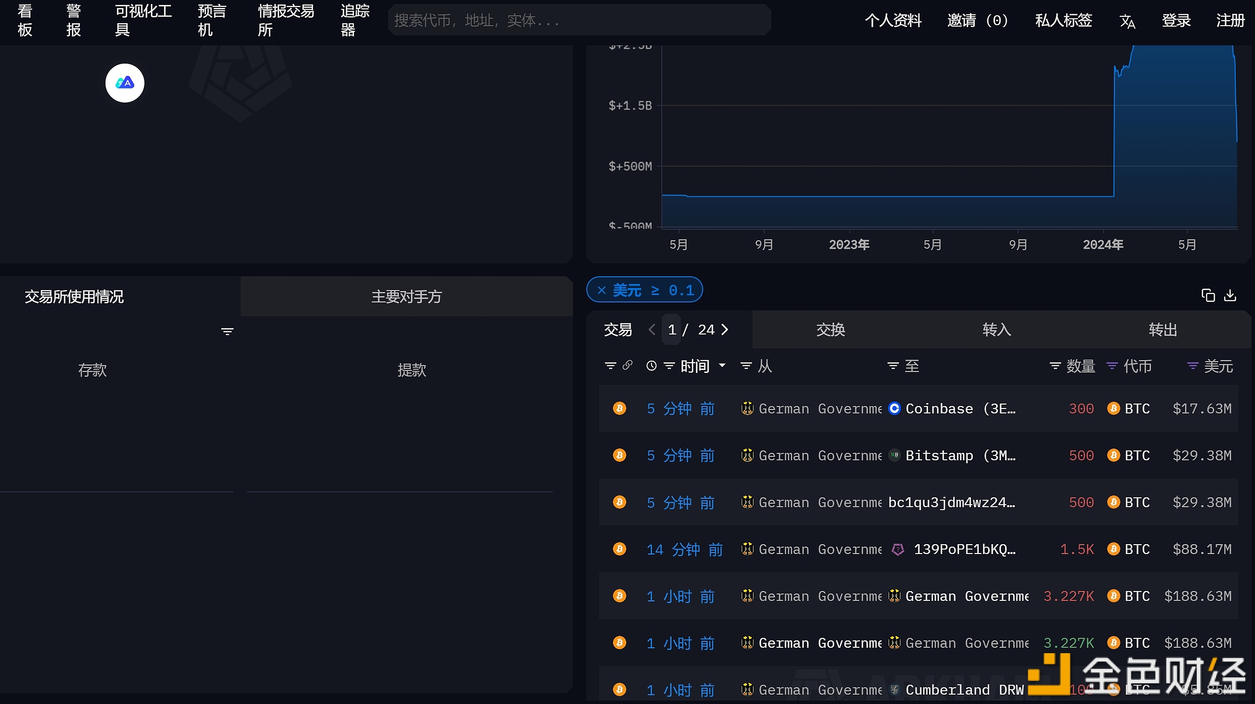Image resolution: width=1255 pixels, height=704 pixels.
Task: Copy transactions with the copy icon
Action: tap(1208, 295)
